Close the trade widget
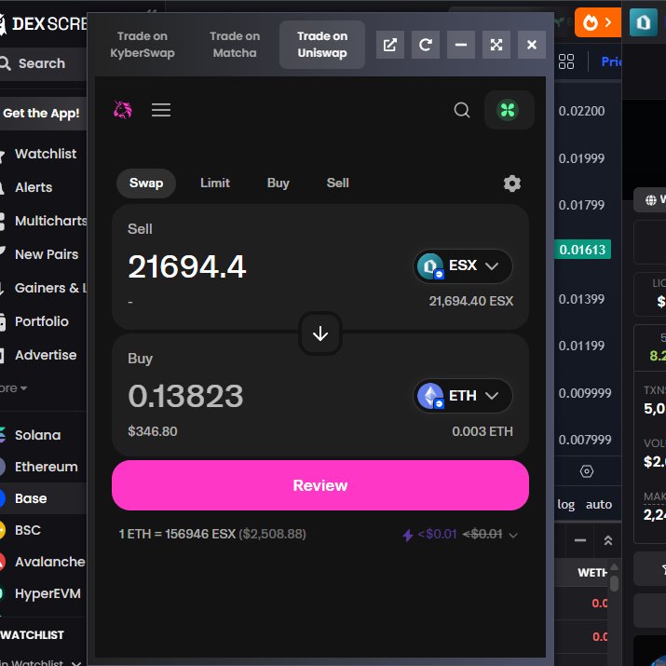The width and height of the screenshot is (666, 666). click(x=531, y=45)
